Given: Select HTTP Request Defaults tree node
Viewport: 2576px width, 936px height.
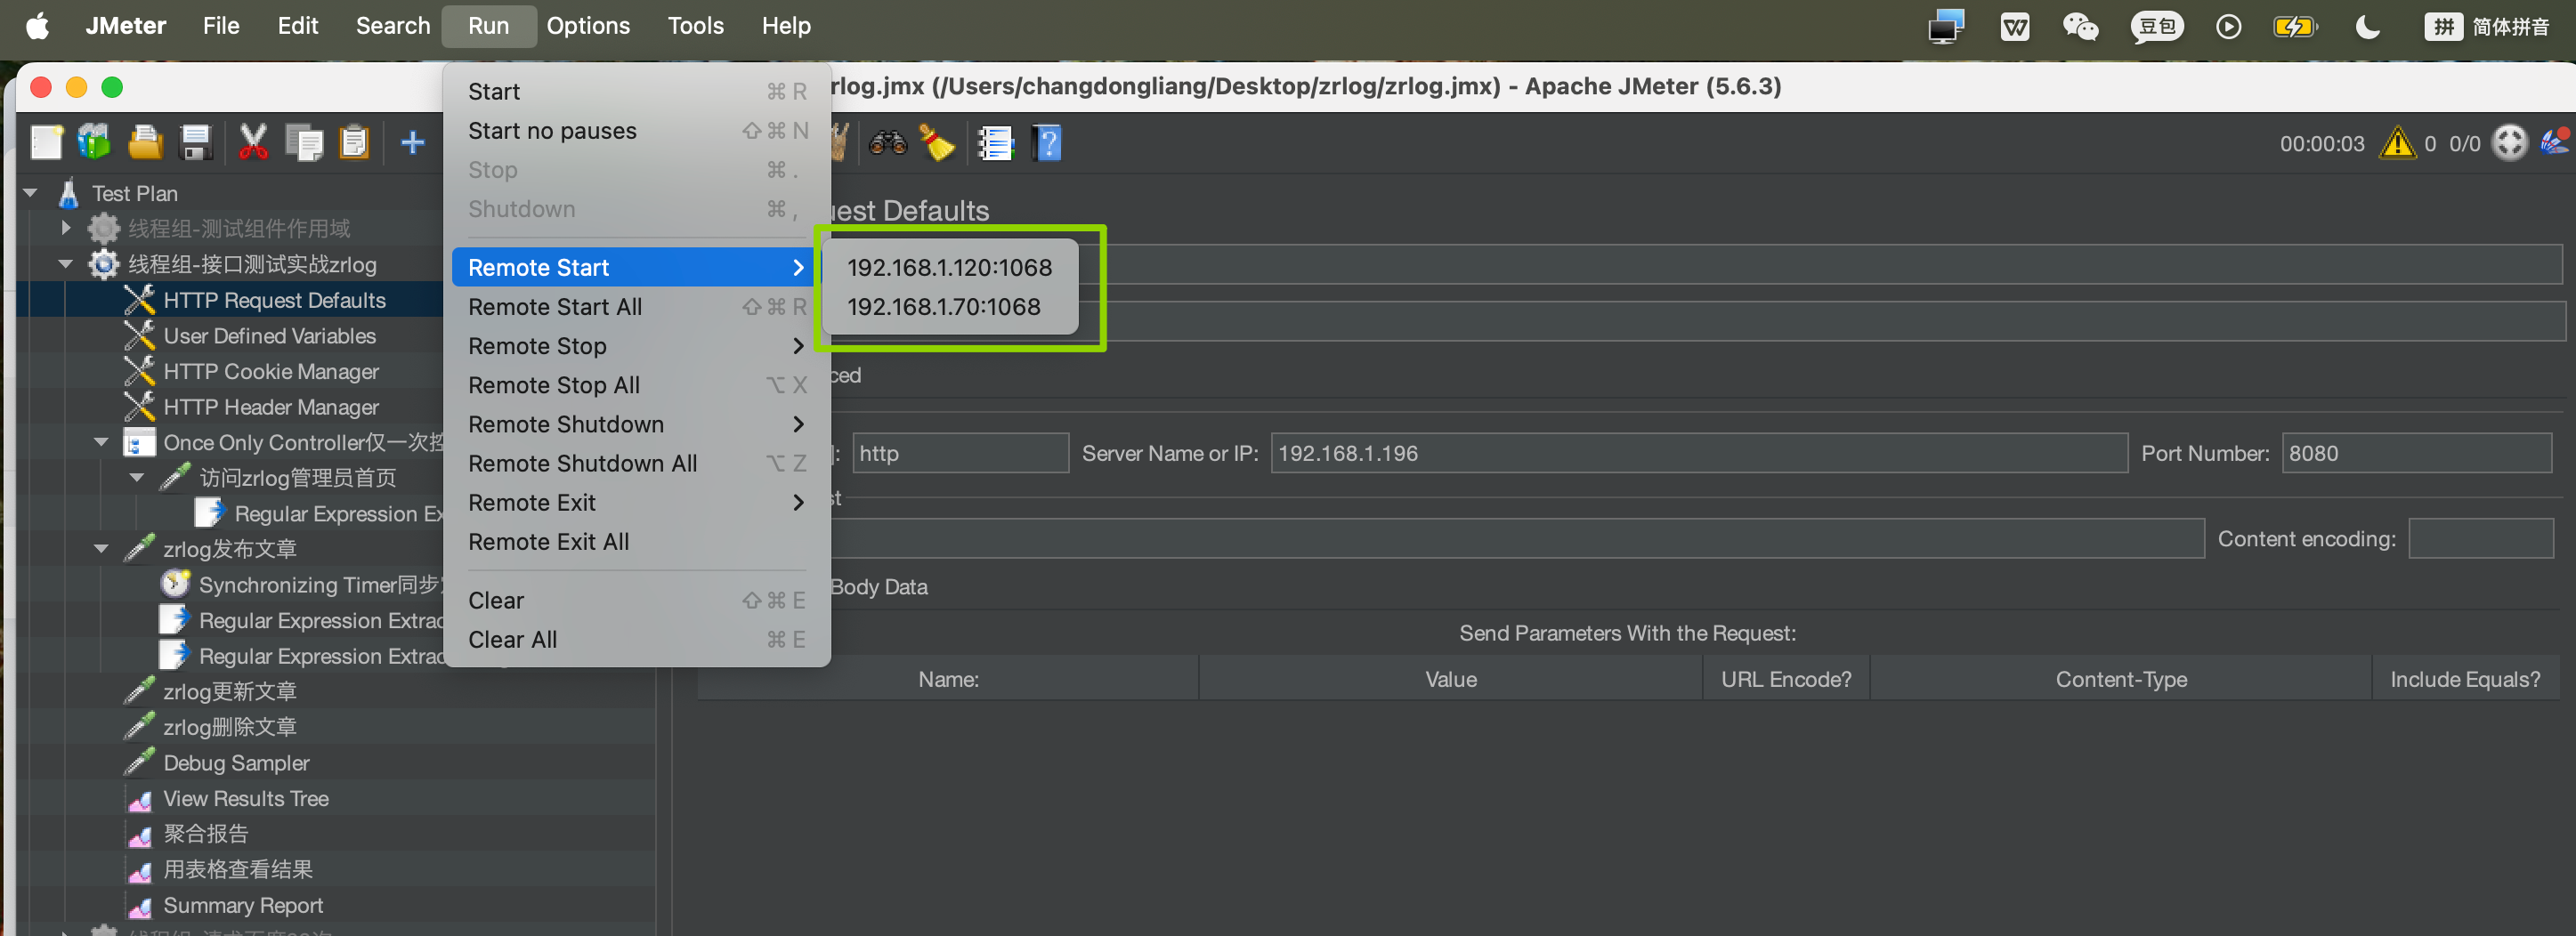Looking at the screenshot, I should (274, 300).
